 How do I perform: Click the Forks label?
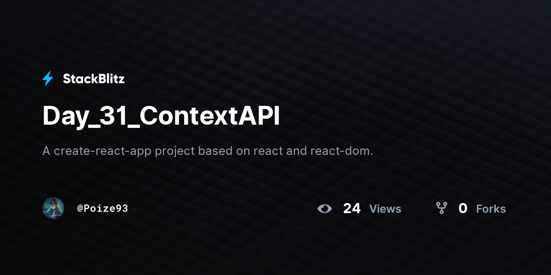point(491,209)
